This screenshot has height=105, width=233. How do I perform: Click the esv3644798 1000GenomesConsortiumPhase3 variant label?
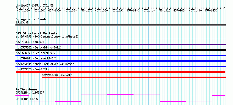[47, 36]
